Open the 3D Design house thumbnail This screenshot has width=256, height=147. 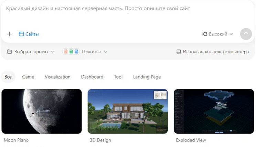point(128,111)
